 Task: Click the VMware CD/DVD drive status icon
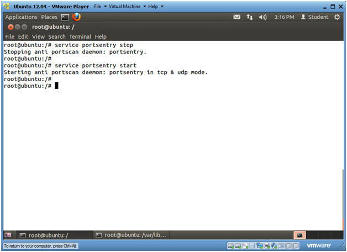click(x=245, y=245)
